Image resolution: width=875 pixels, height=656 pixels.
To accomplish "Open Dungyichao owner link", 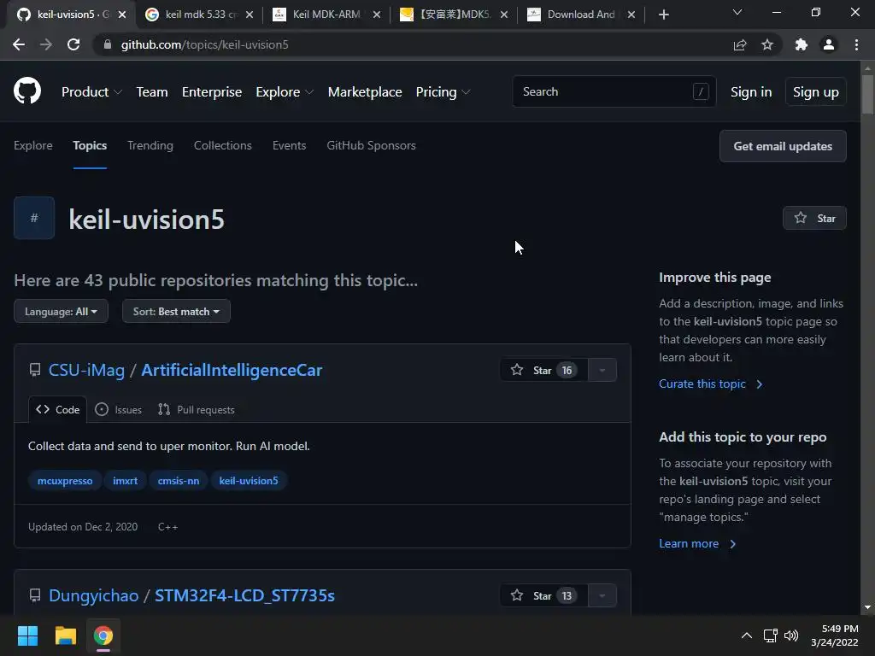I will tap(94, 595).
